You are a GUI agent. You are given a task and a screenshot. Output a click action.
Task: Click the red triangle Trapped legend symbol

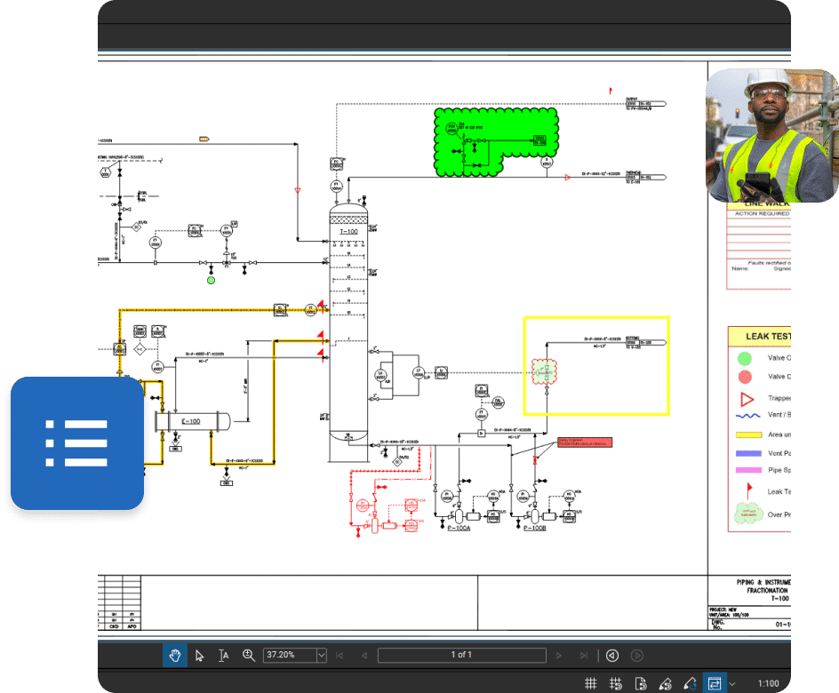[747, 399]
